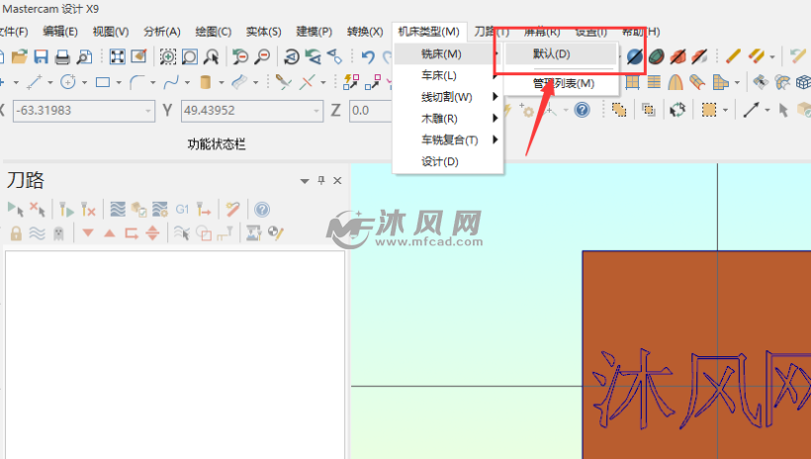811x459 pixels.
Task: Repaint the screen with the brush icon
Action: 138,56
